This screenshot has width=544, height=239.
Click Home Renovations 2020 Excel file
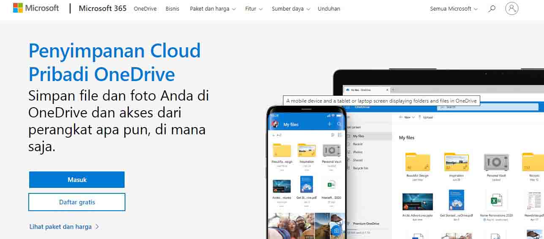496,201
